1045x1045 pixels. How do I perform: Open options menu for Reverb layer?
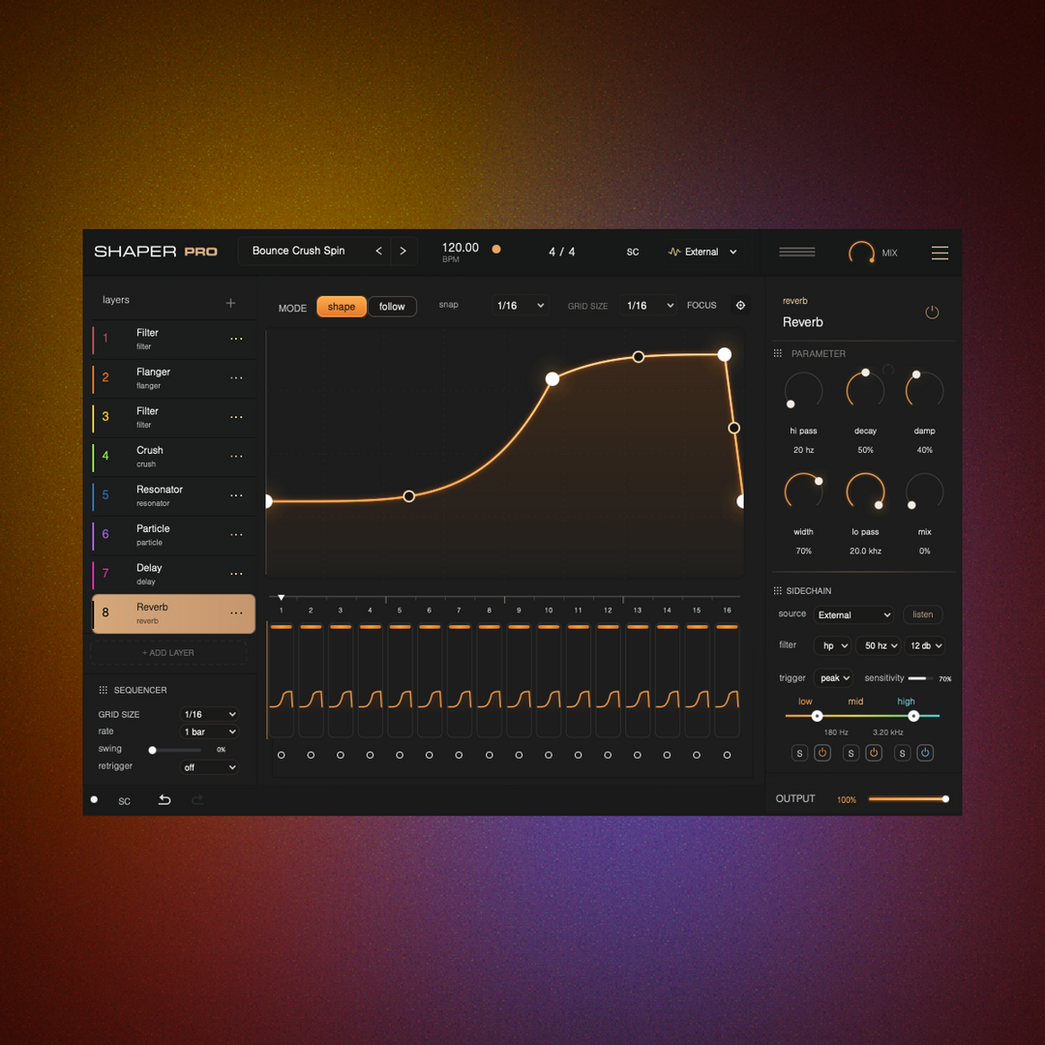pyautogui.click(x=237, y=613)
